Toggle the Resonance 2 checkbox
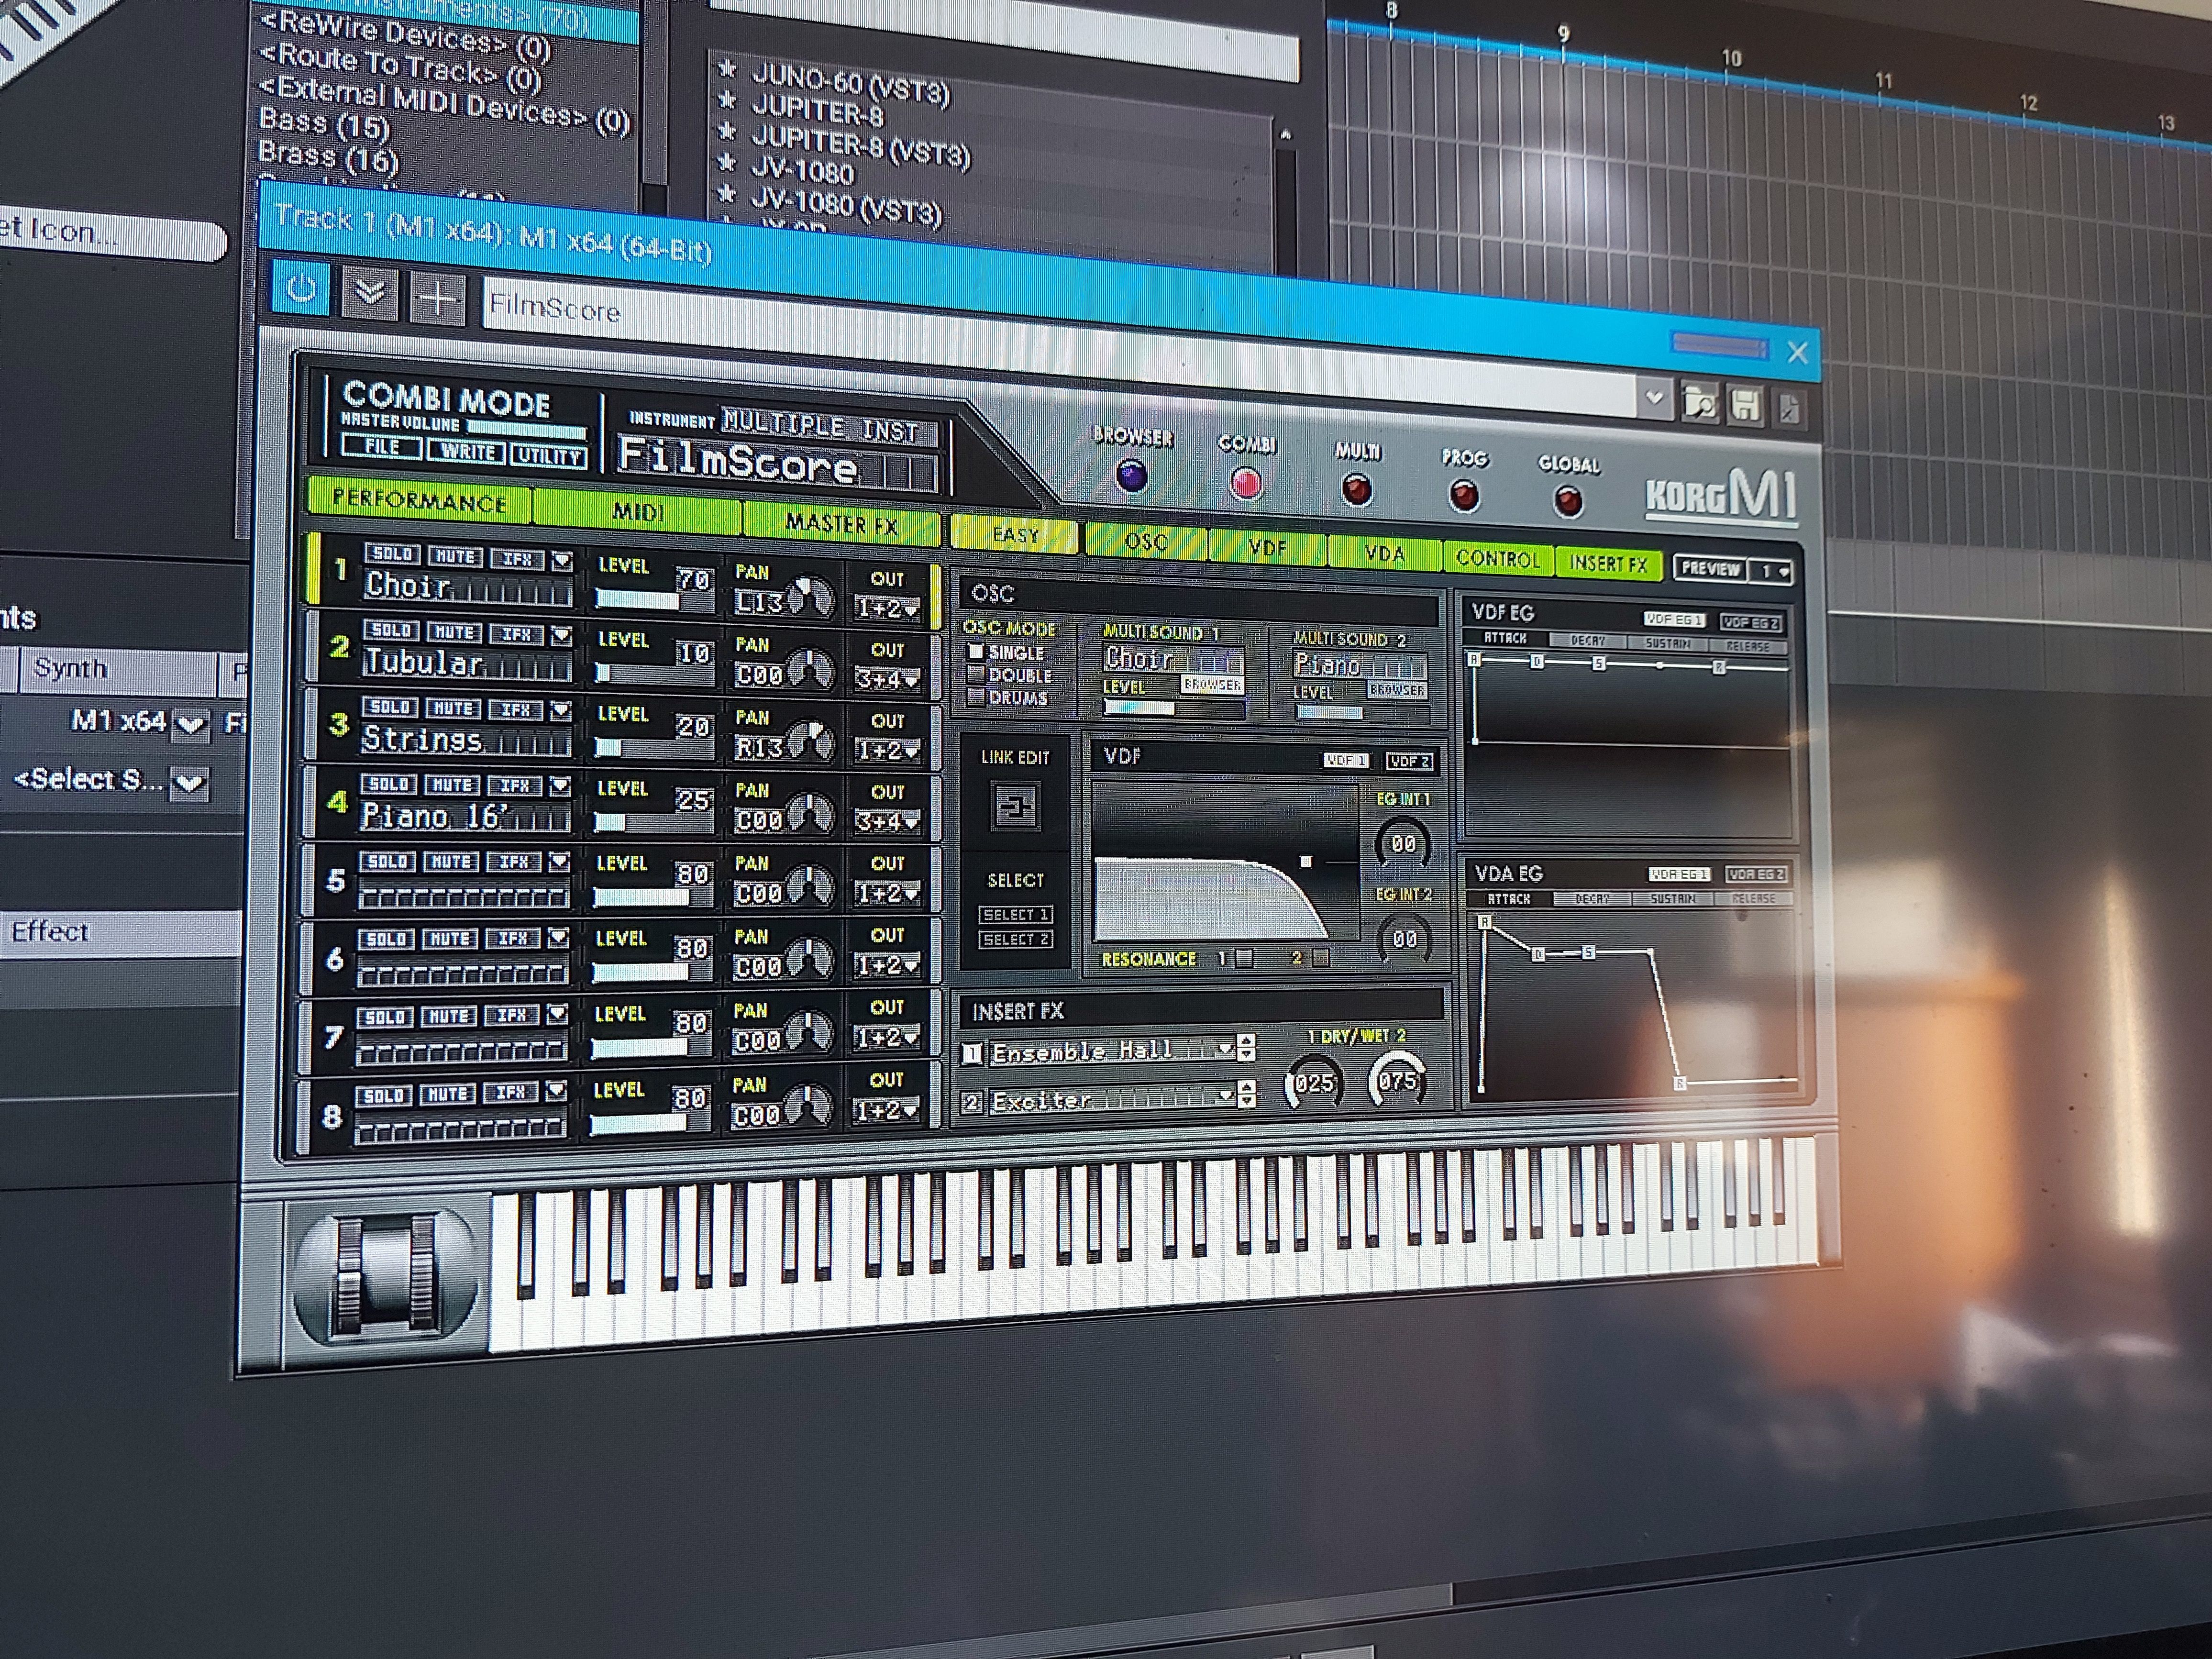Viewport: 2212px width, 1659px height. pyautogui.click(x=1321, y=958)
